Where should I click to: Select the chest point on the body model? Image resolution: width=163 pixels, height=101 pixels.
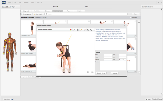click(10, 42)
